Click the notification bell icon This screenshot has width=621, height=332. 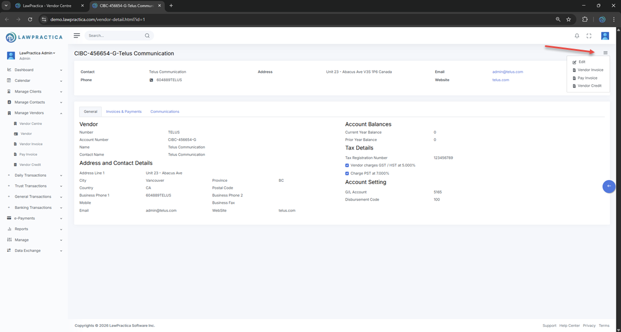pyautogui.click(x=577, y=36)
